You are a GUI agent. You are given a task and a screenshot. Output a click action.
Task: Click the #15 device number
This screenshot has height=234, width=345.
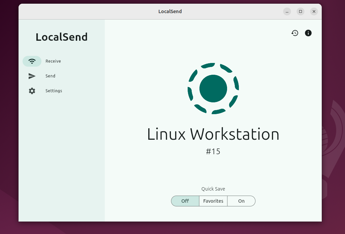(213, 152)
